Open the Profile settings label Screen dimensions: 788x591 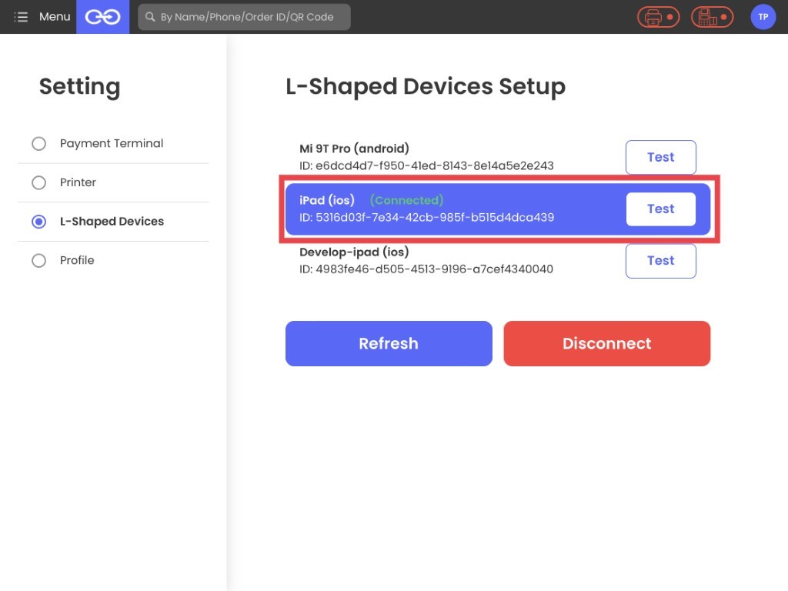tap(77, 260)
